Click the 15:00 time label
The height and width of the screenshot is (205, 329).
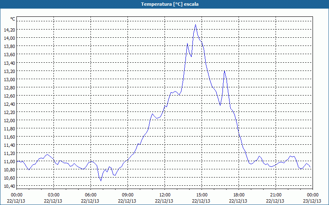pos(202,195)
